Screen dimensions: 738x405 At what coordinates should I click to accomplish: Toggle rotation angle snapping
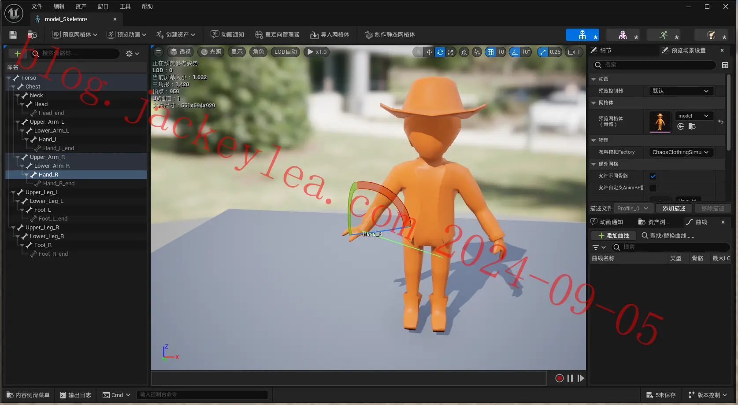click(x=514, y=52)
